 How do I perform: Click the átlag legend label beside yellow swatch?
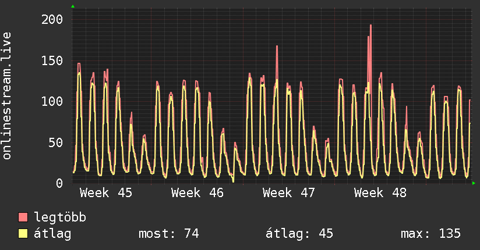tap(52, 234)
